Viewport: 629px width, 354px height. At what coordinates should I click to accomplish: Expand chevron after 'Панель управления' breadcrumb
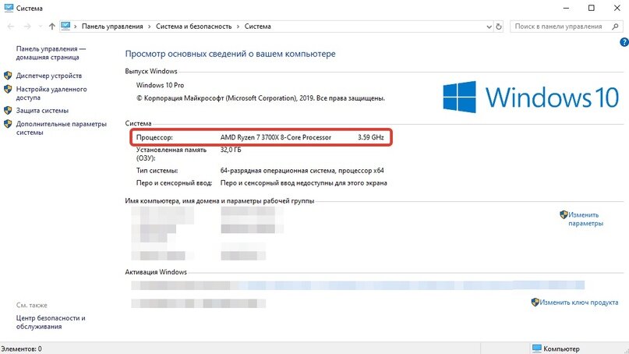point(149,27)
